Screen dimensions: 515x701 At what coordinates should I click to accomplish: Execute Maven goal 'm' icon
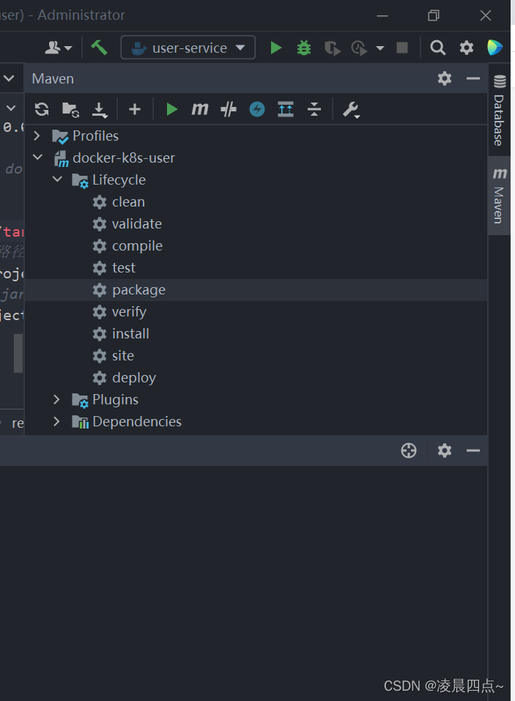(x=200, y=108)
